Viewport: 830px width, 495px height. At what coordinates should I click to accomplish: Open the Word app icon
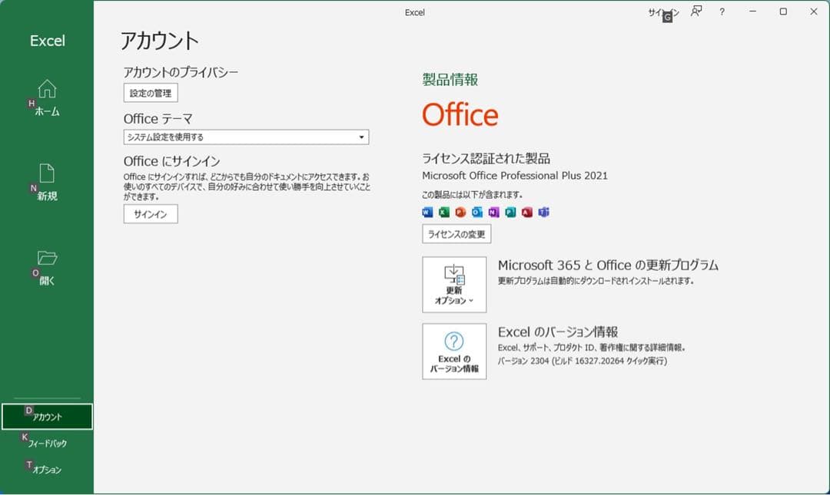(428, 212)
